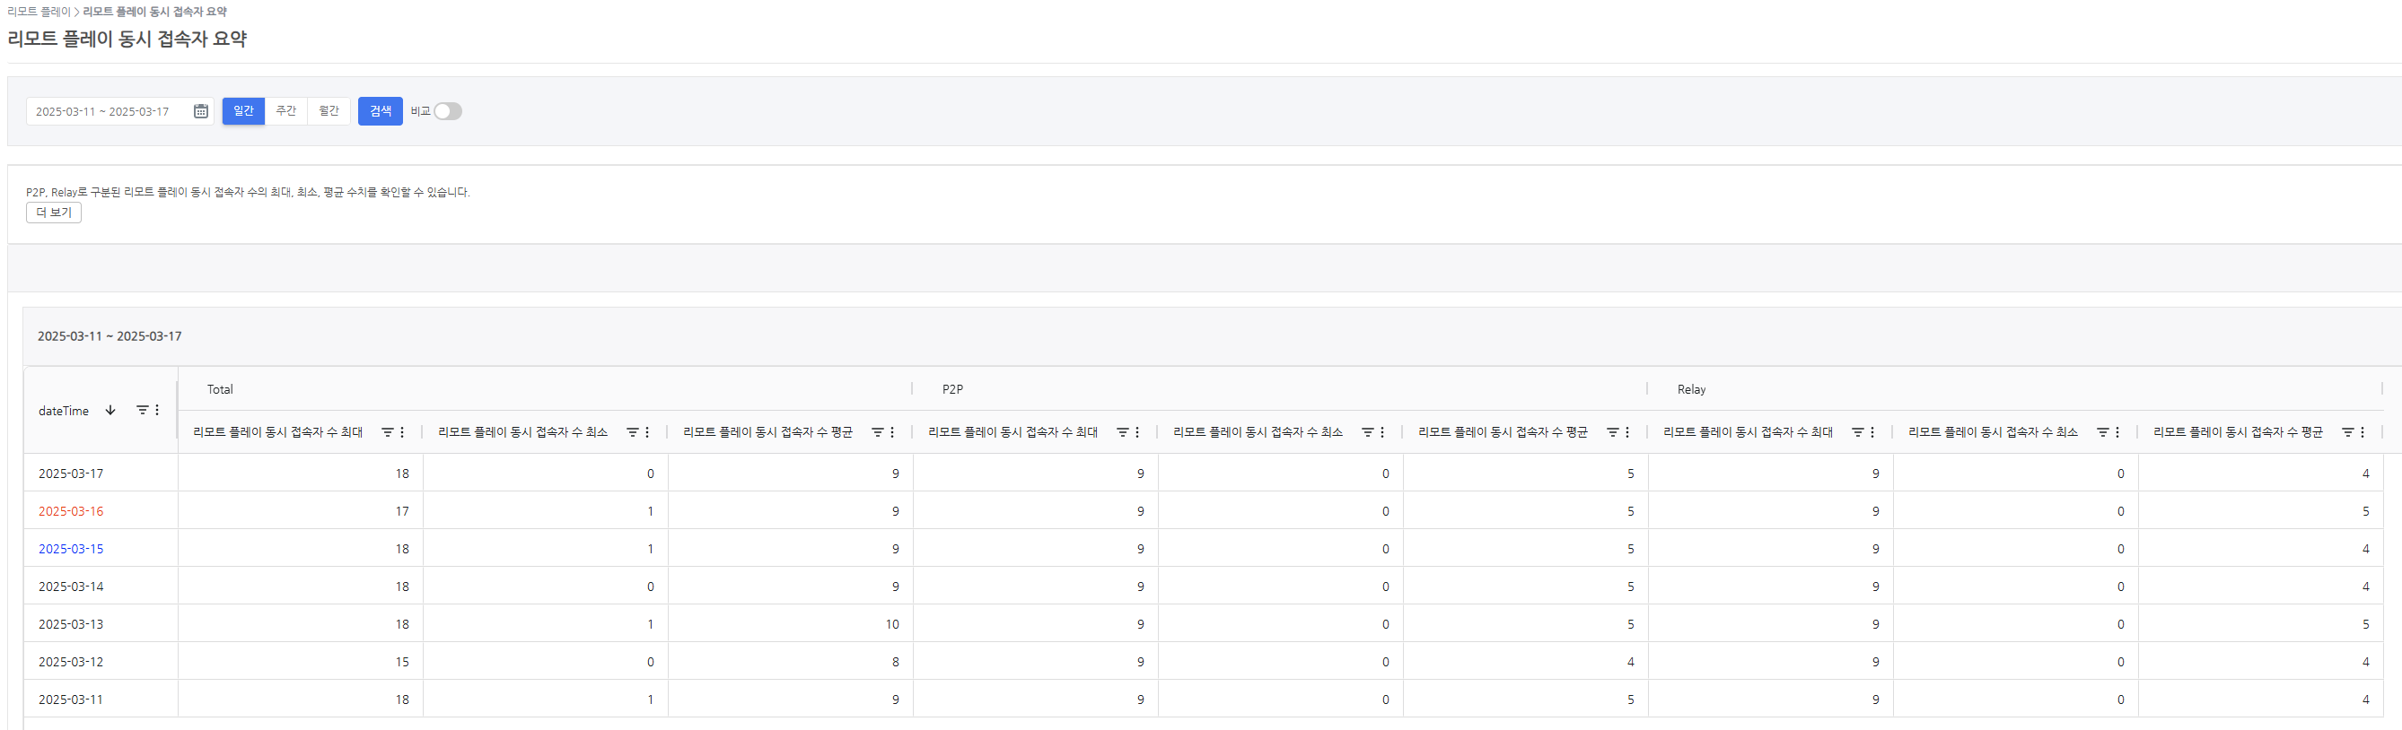Open the calendar date picker icon
Image resolution: width=2402 pixels, height=730 pixels.
[200, 112]
